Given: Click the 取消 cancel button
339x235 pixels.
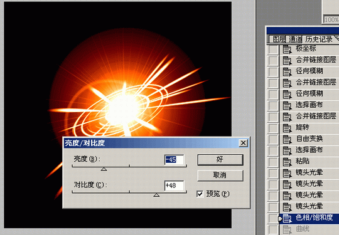Looking at the screenshot, I should pos(220,175).
